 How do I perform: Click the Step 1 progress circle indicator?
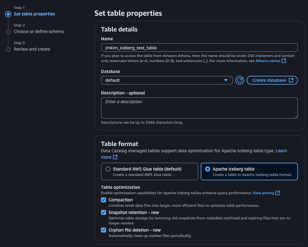[8, 14]
